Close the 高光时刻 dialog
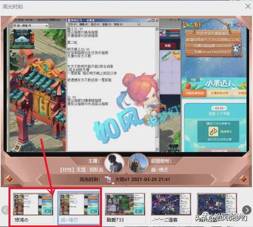 click(248, 7)
